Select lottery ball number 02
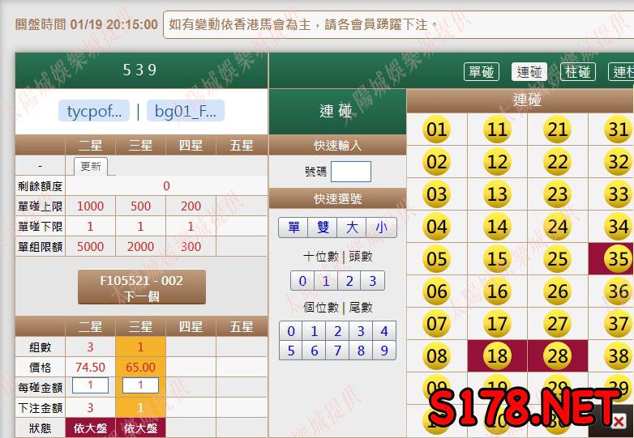The height and width of the screenshot is (438, 634). coord(436,161)
